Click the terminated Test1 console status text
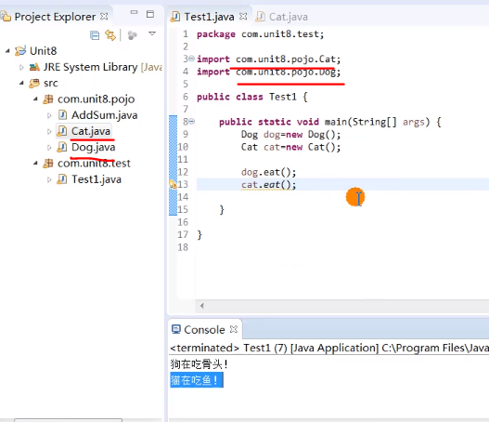 (329, 348)
